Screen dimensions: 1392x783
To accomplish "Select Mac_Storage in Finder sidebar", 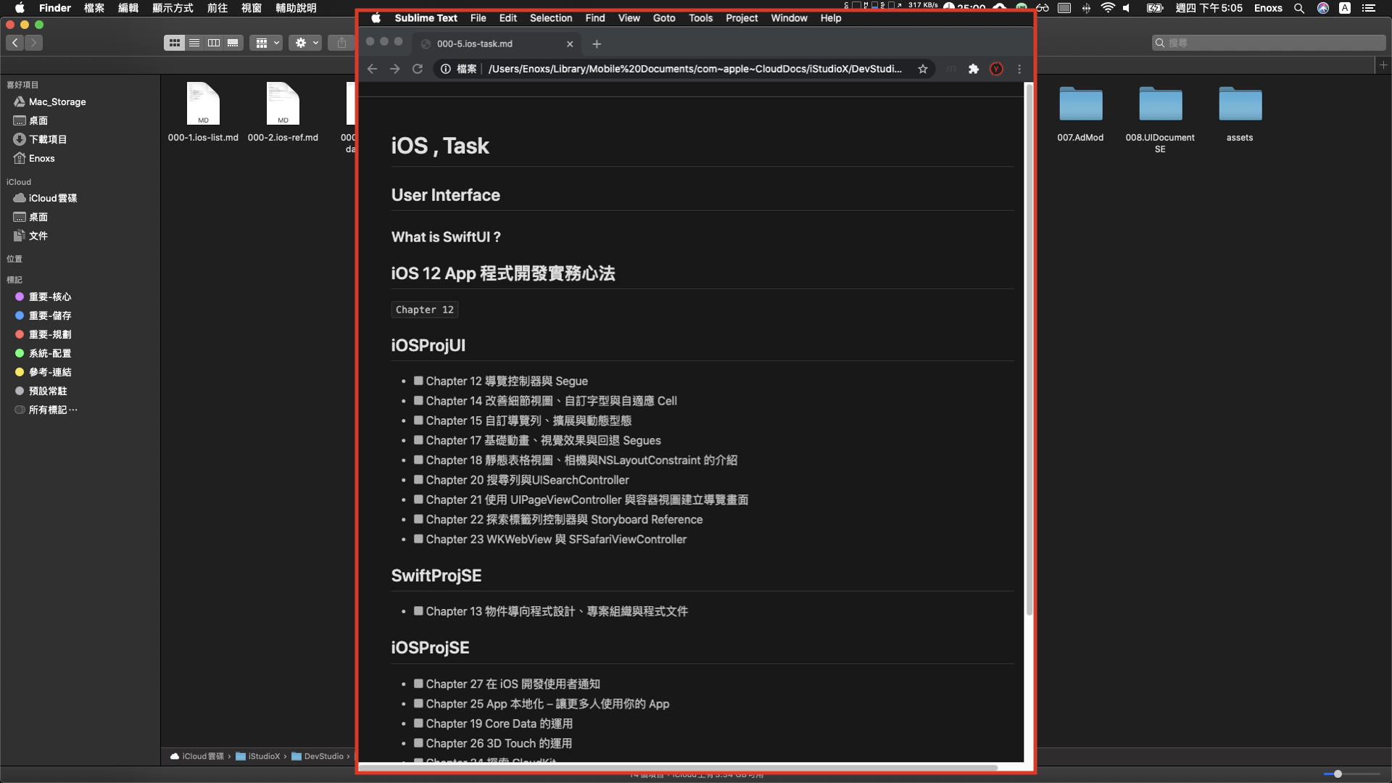I will (57, 101).
